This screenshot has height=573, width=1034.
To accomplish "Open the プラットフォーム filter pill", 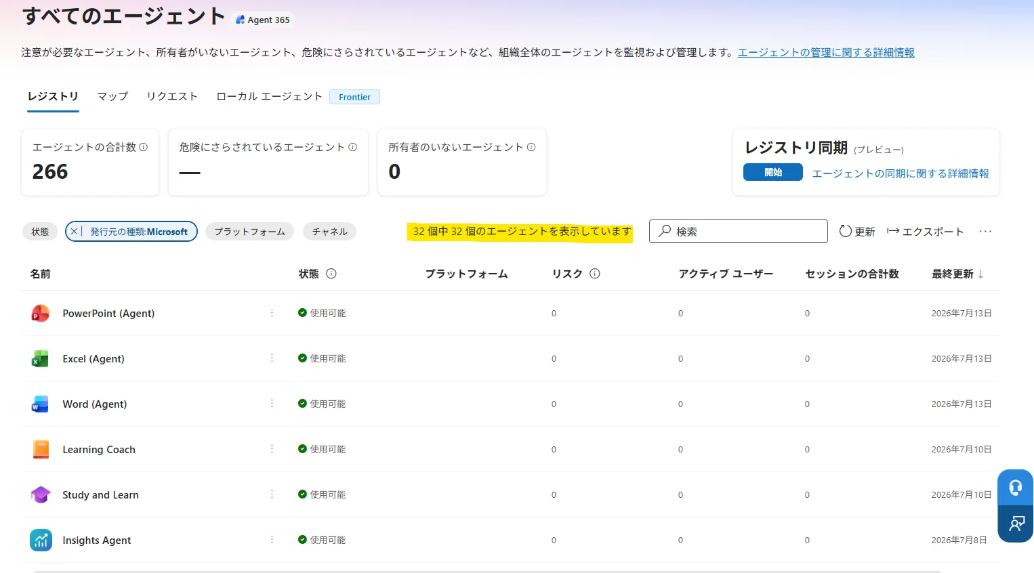I will [x=249, y=232].
